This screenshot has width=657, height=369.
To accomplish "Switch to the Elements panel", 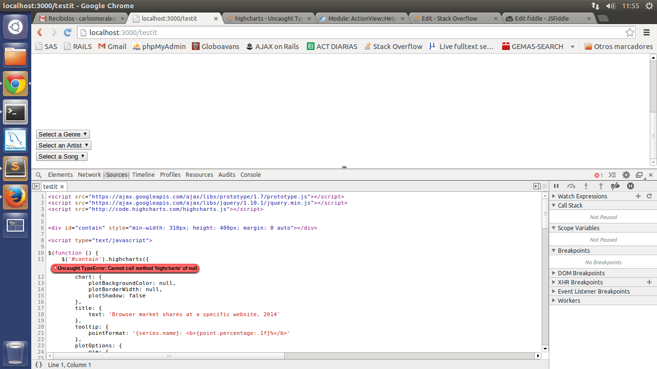I will 60,175.
